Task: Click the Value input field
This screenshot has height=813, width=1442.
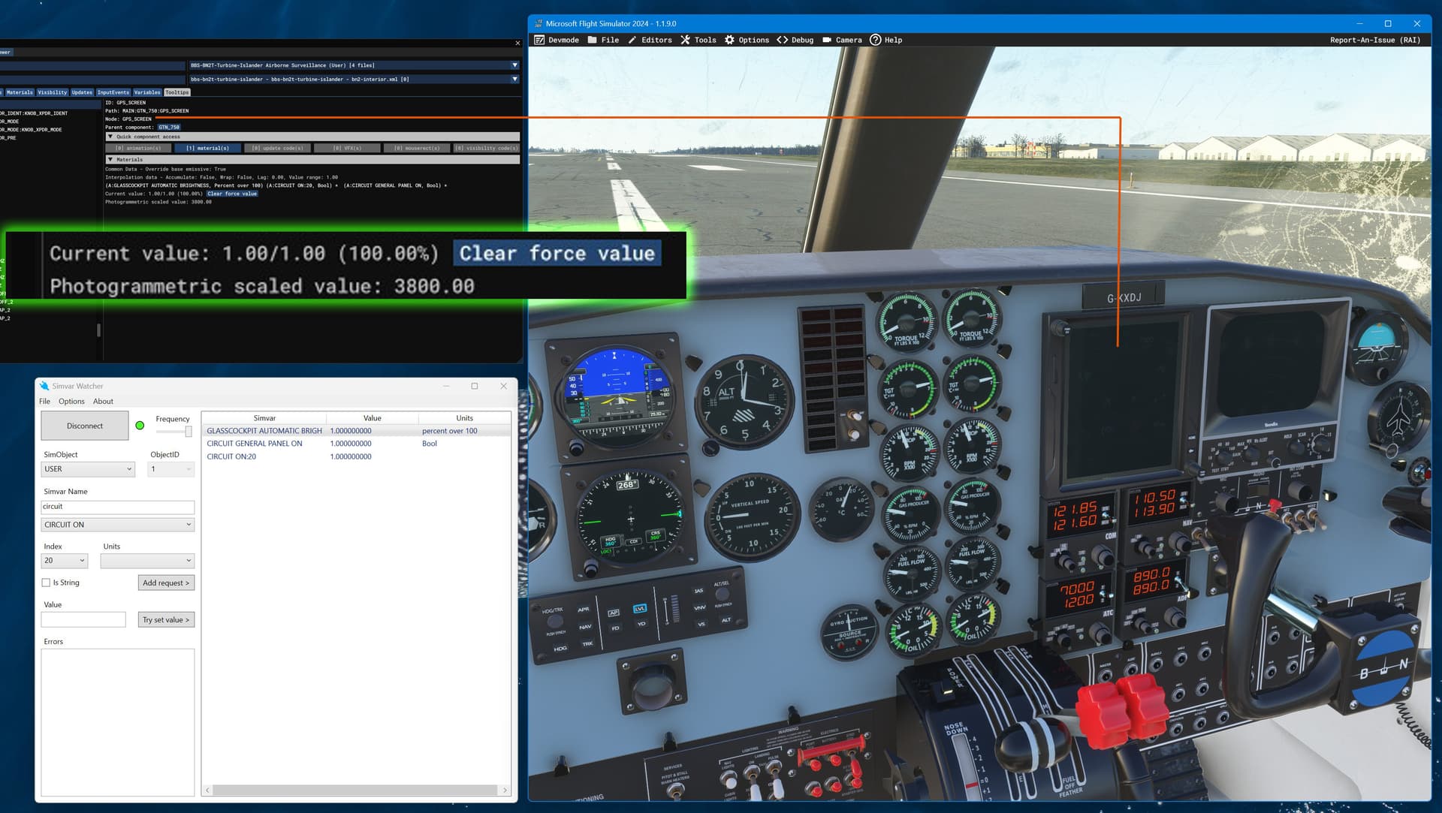Action: click(83, 619)
